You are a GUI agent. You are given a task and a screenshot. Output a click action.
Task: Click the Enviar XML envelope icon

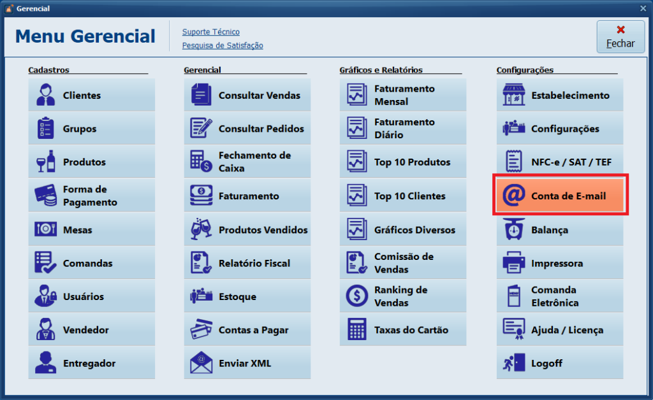pyautogui.click(x=201, y=363)
